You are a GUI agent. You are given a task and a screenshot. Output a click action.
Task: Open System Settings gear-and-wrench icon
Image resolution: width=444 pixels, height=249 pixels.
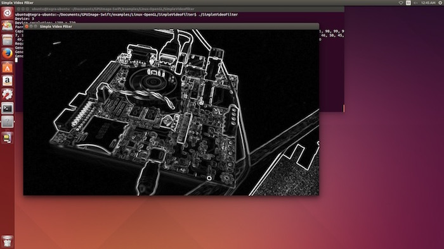(7, 95)
